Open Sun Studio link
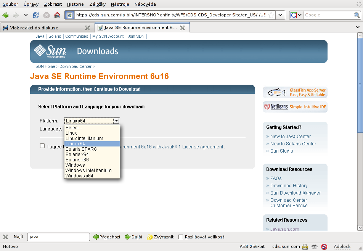This screenshot has width=363, height=251. (281, 151)
